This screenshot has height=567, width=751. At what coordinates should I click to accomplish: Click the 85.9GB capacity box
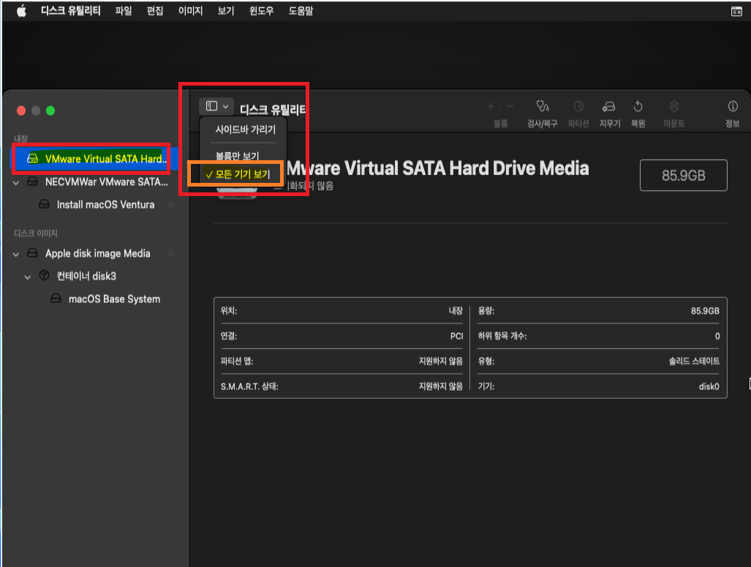click(684, 176)
